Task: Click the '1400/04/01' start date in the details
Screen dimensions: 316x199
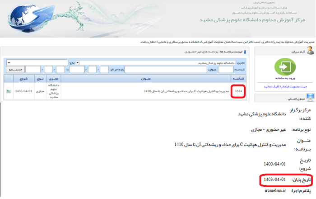Action: point(274,164)
